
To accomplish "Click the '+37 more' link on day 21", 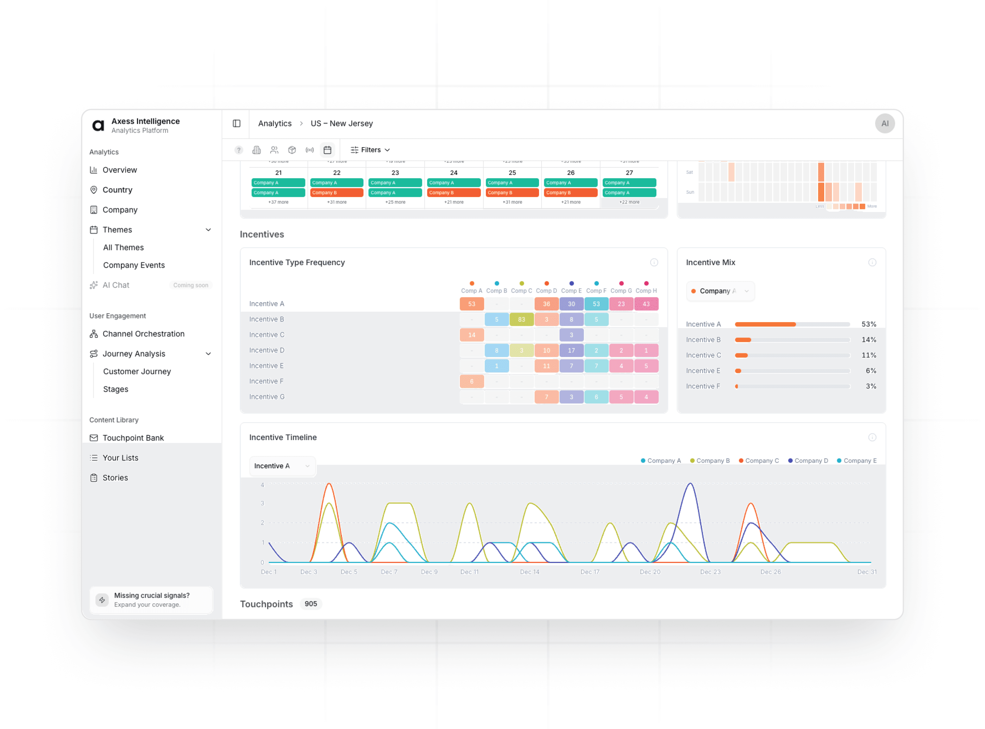I will (x=278, y=202).
